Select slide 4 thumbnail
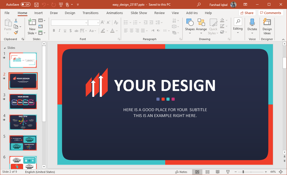Image resolution: width=287 pixels, height=175 pixels. [23, 122]
